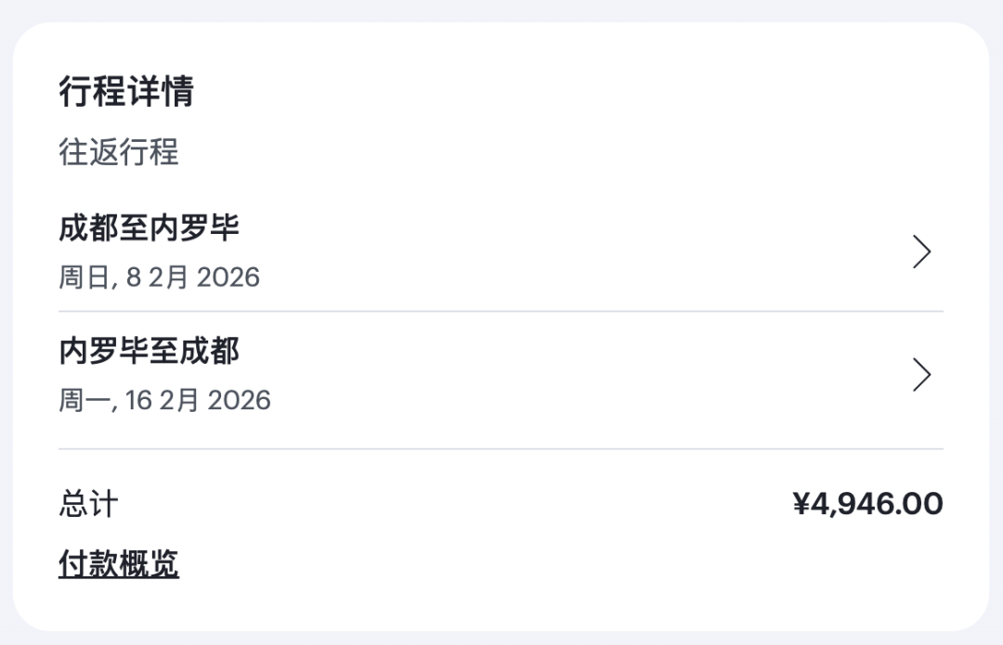Click the weekday 周一 in return date
This screenshot has height=645, width=1003.
85,400
